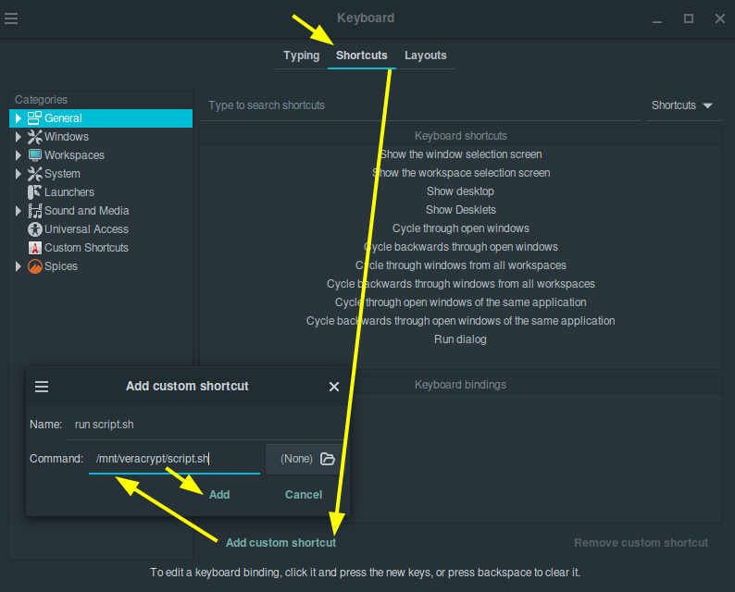Cancel the Add custom shortcut dialog
This screenshot has width=735, height=592.
click(x=304, y=495)
